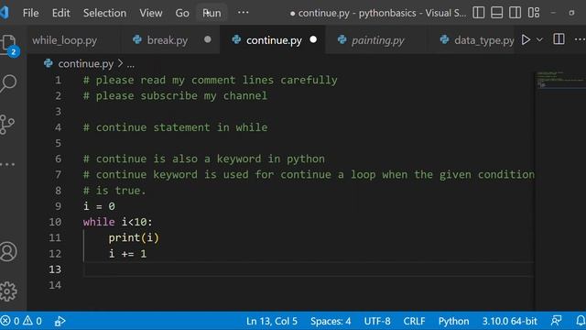Change language mode via Python
Viewport: 586px width, 330px height.
(x=454, y=321)
